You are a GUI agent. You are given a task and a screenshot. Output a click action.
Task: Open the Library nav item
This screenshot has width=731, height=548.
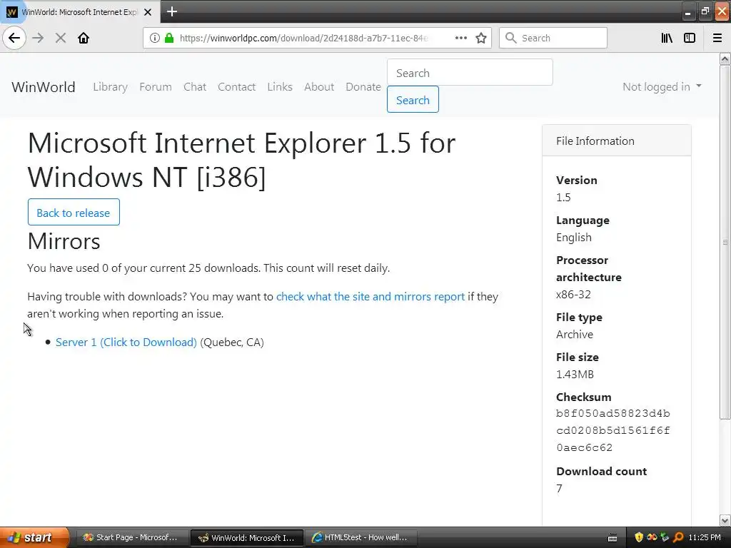[110, 87]
